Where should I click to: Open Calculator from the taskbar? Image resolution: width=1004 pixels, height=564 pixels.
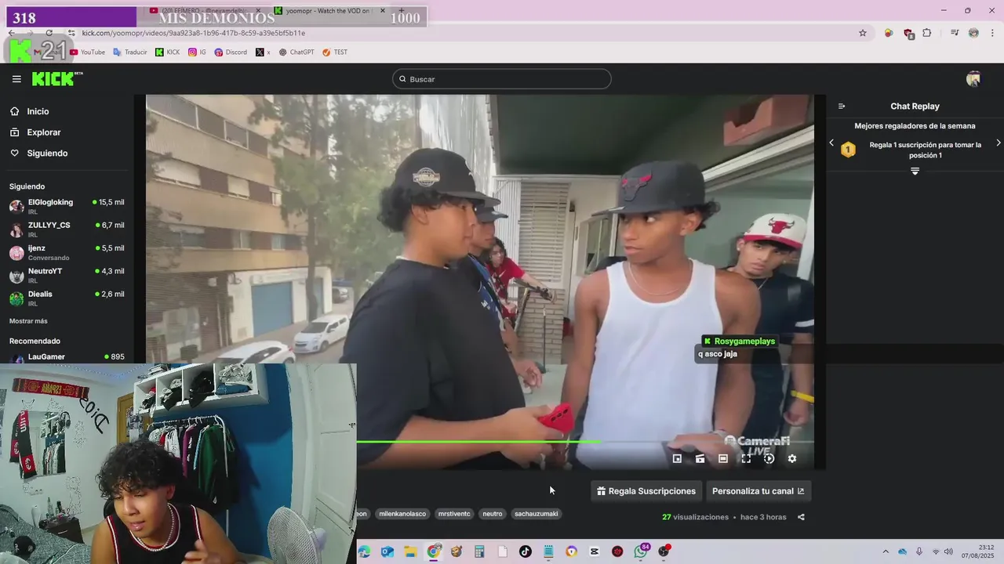(x=479, y=551)
